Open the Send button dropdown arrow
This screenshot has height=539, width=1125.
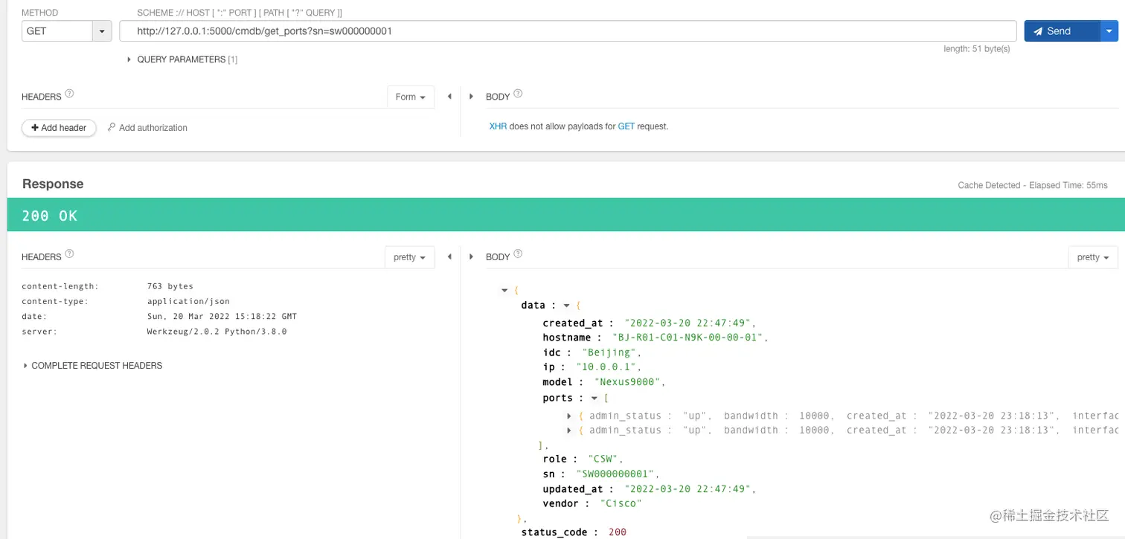click(x=1109, y=31)
